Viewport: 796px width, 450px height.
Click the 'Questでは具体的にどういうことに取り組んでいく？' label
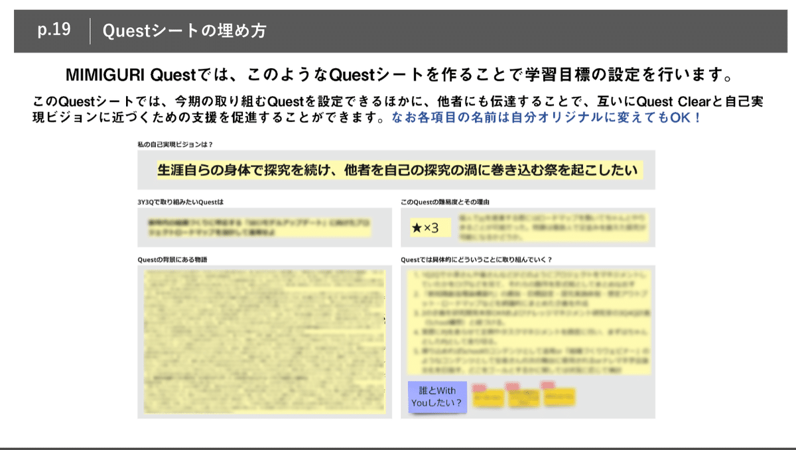click(x=478, y=259)
